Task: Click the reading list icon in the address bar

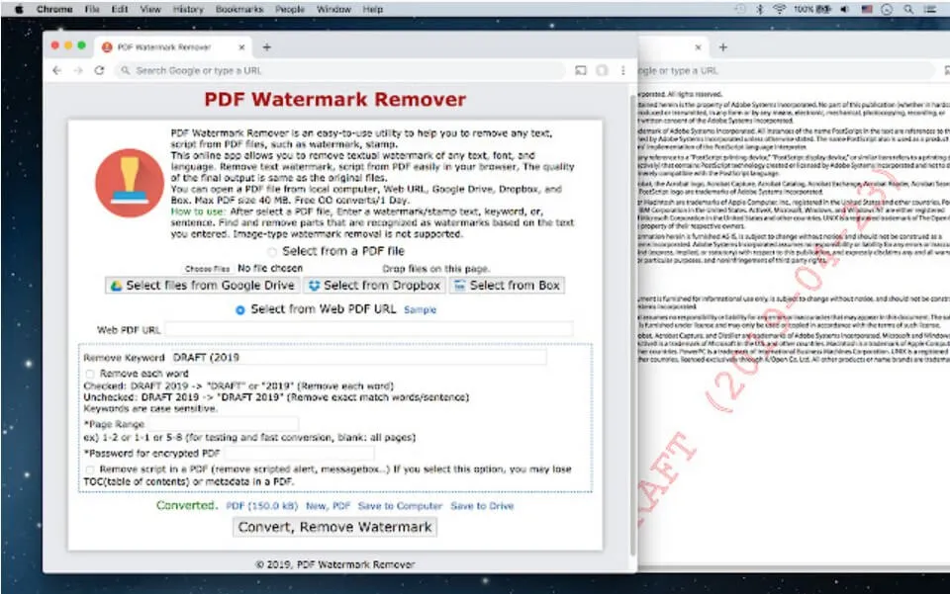Action: click(582, 71)
